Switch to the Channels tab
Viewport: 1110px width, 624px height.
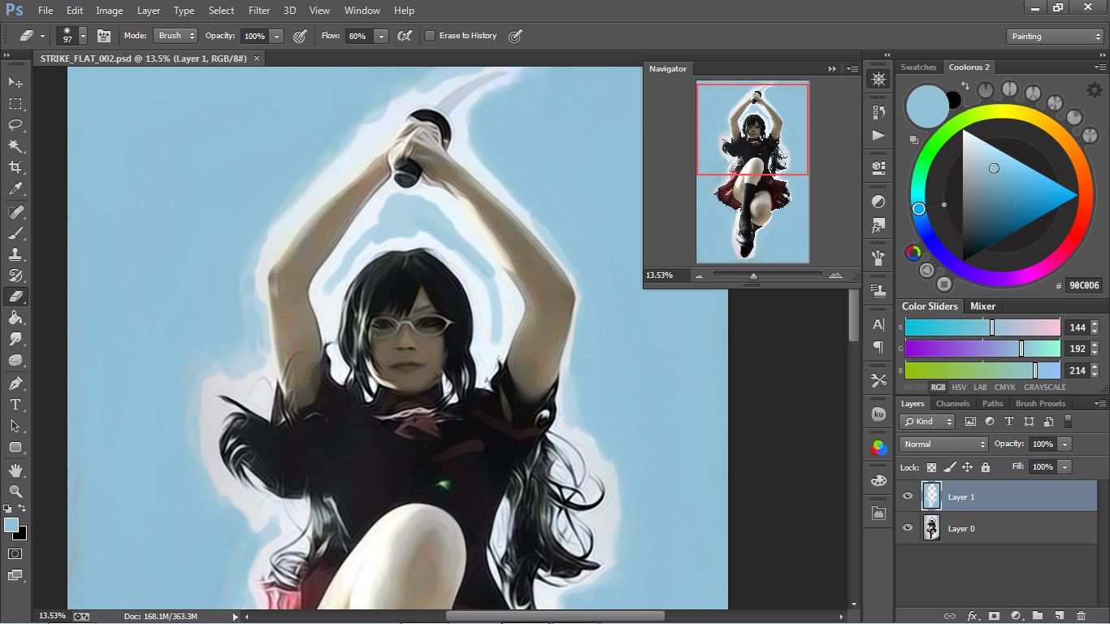(x=952, y=404)
